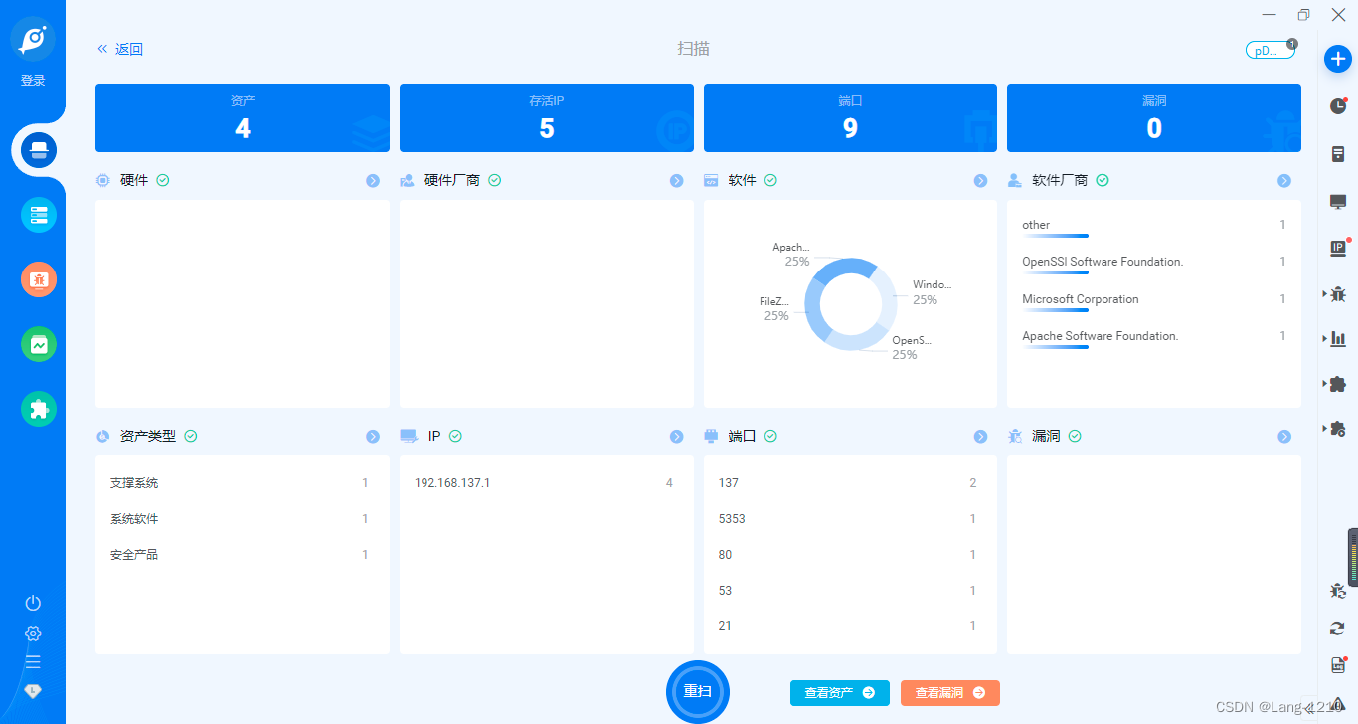1358x724 pixels.
Task: Click the hamburger menu lines icon
Action: [33, 662]
